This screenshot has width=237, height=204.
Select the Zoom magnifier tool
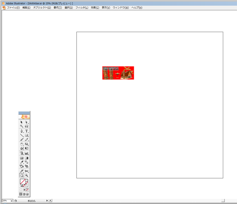27,175
